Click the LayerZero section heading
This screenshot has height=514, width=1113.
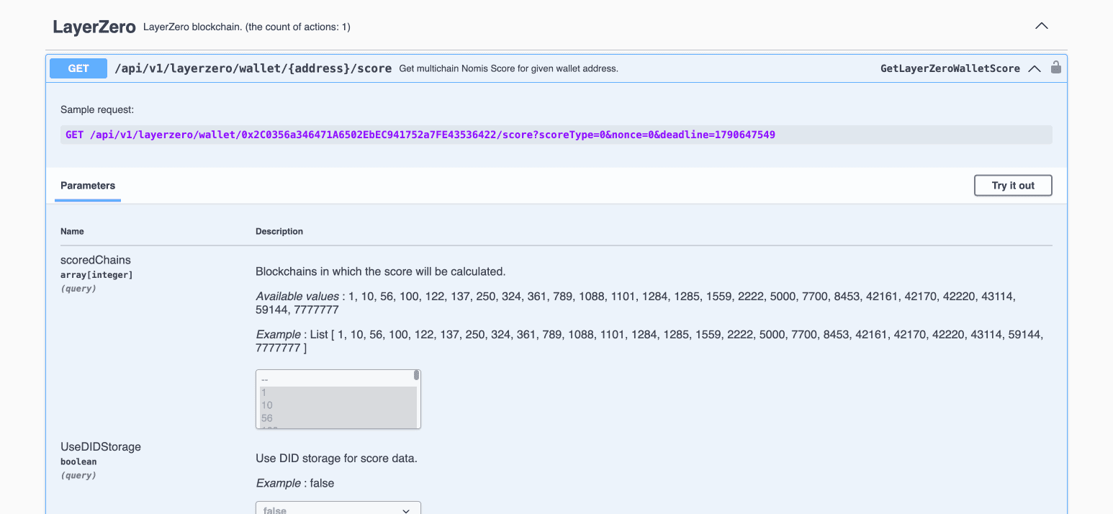[94, 26]
